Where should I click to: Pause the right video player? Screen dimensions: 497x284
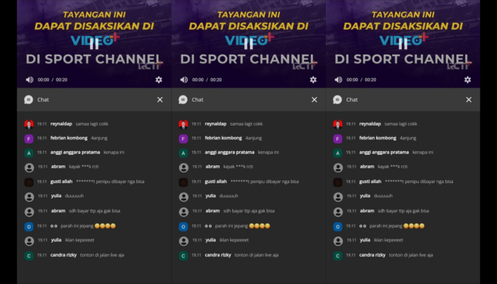[403, 44]
